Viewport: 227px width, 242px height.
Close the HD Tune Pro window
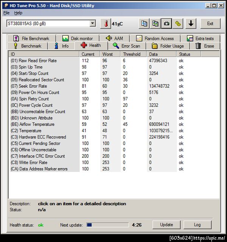221,6
